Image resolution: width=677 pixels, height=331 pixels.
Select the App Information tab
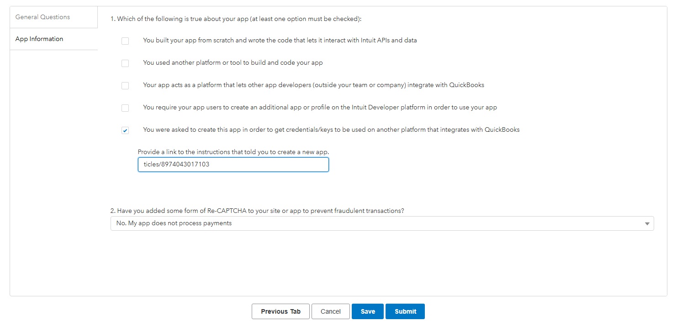pos(39,39)
